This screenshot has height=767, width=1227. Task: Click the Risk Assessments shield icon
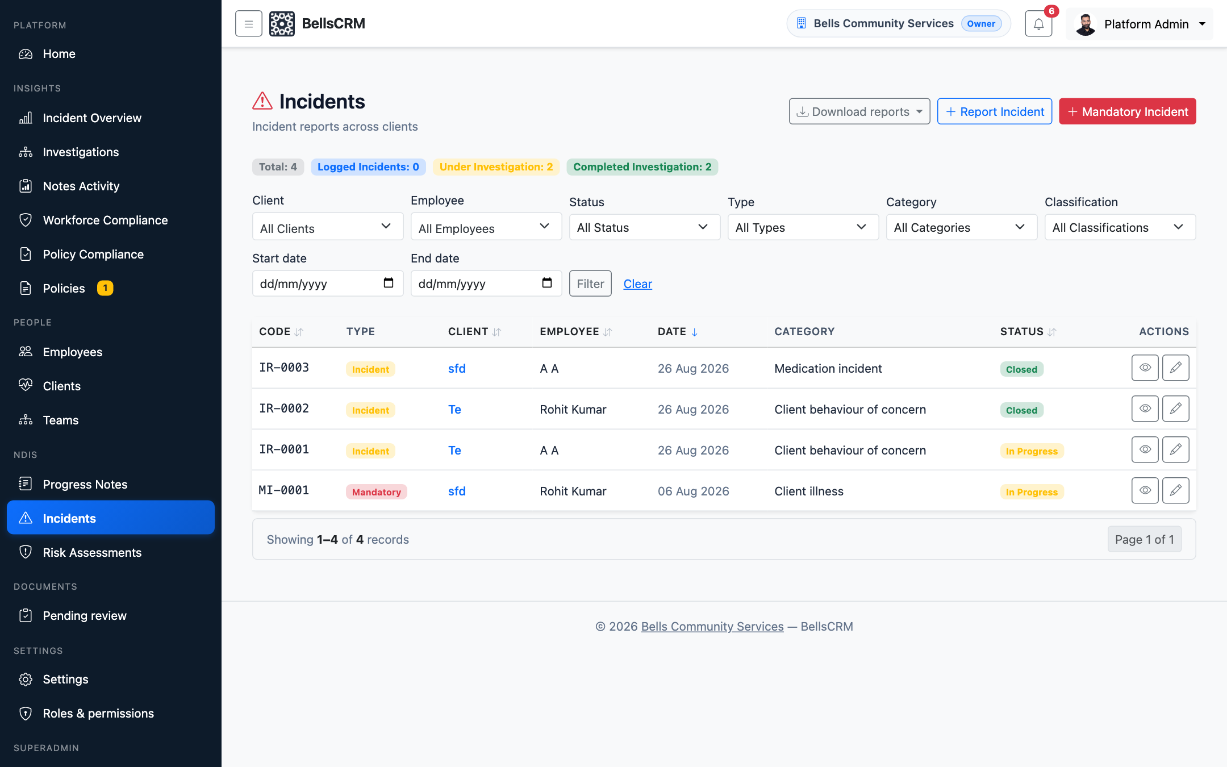pos(26,552)
